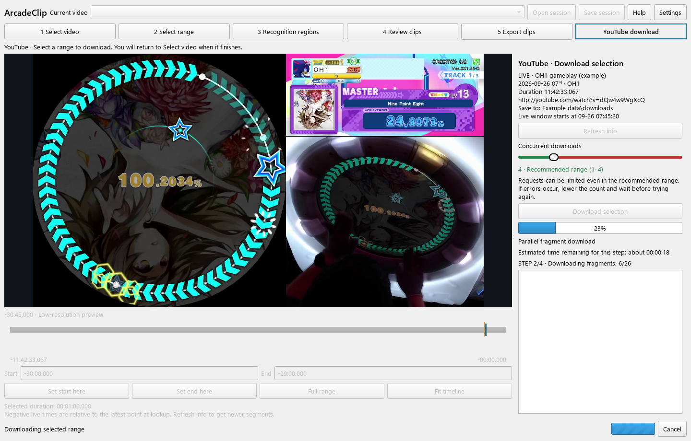Click the Open session button
The height and width of the screenshot is (441, 691).
pos(552,12)
